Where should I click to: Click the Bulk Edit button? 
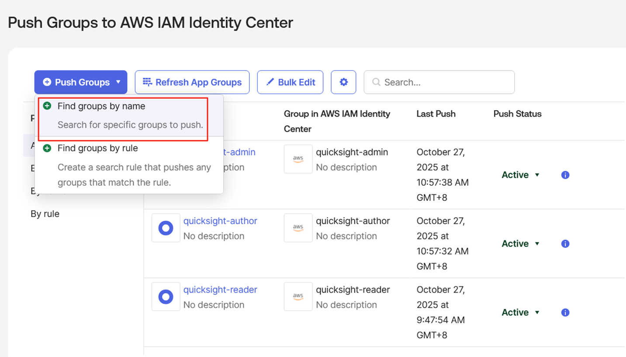point(290,82)
